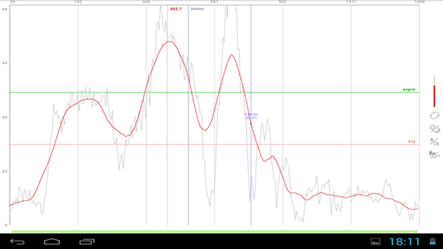Switch the 8/16 sample setting icon
This screenshot has width=443, height=249.
[435, 142]
